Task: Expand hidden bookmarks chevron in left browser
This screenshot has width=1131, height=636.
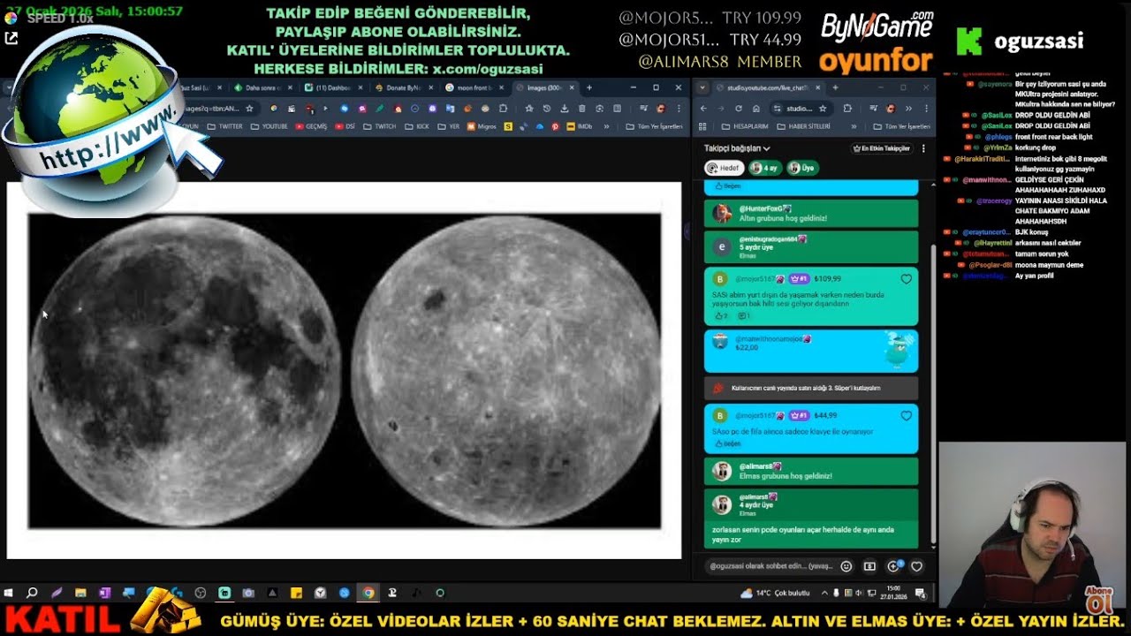Action: click(x=606, y=126)
